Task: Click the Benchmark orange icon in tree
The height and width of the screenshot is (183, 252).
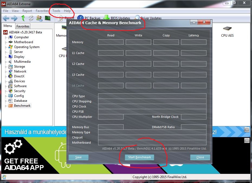Action: point(11,106)
